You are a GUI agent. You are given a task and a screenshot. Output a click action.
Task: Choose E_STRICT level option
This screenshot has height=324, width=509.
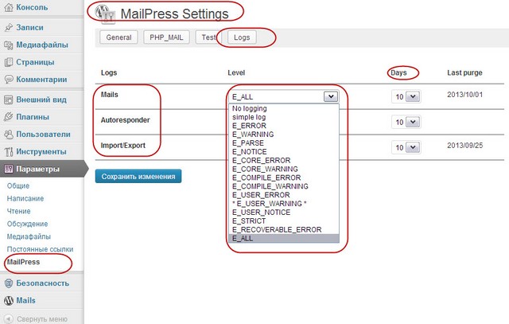284,221
